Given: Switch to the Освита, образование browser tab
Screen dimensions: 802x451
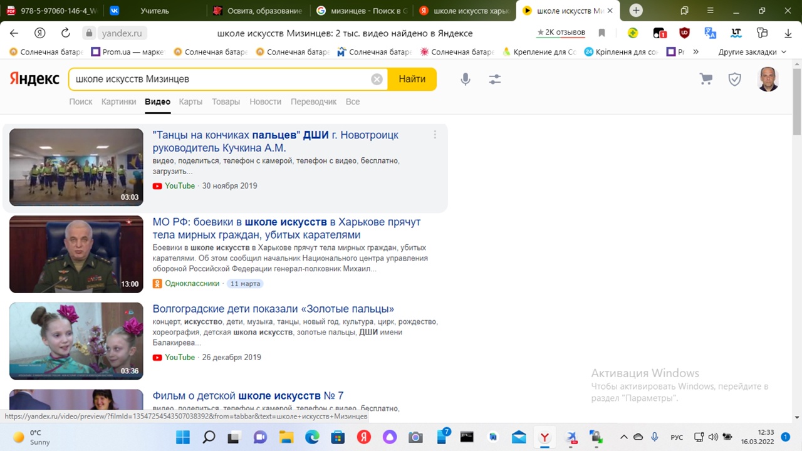Looking at the screenshot, I should click(x=259, y=11).
